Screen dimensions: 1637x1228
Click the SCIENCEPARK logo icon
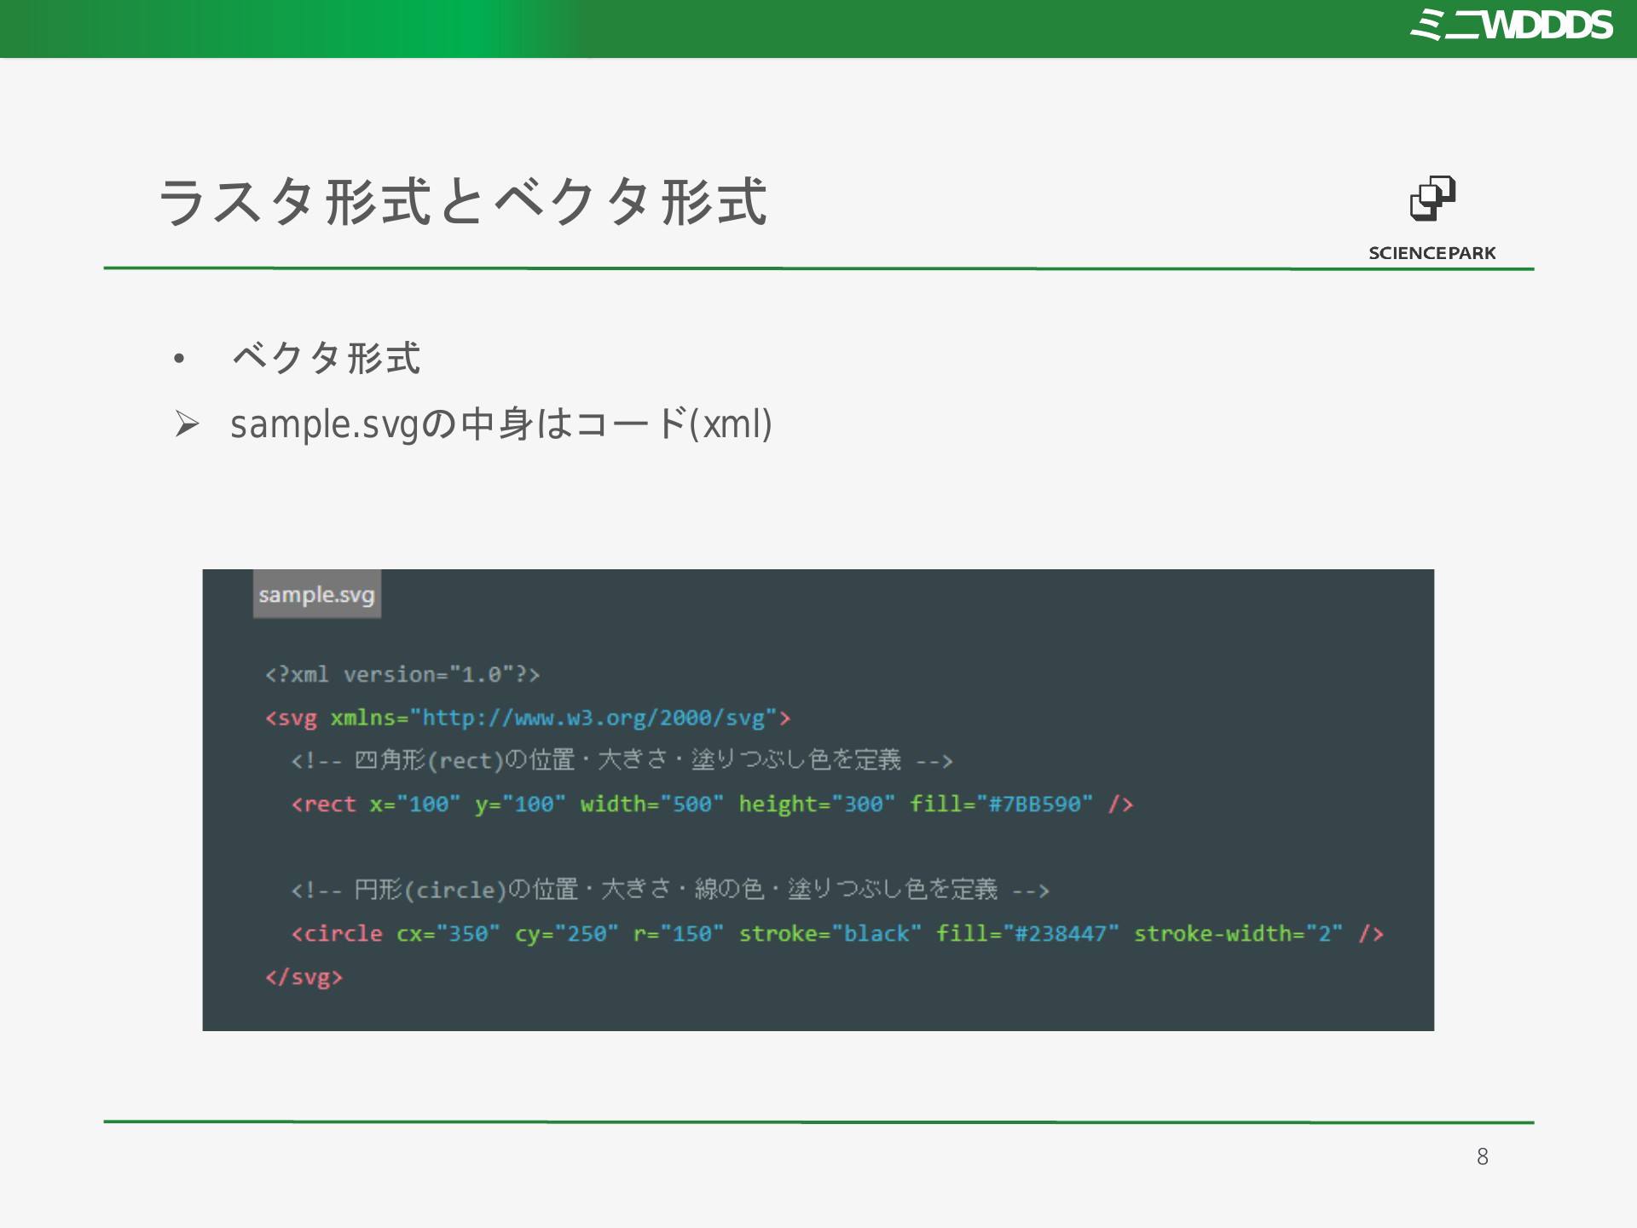point(1432,199)
